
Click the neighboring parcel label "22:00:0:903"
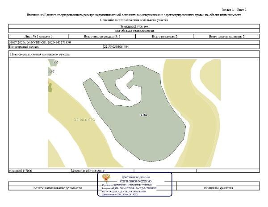[x=84, y=120]
